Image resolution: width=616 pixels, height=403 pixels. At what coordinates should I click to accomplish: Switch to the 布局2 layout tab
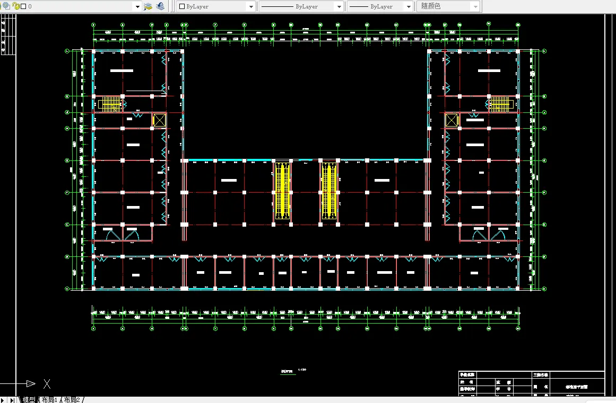click(x=72, y=399)
